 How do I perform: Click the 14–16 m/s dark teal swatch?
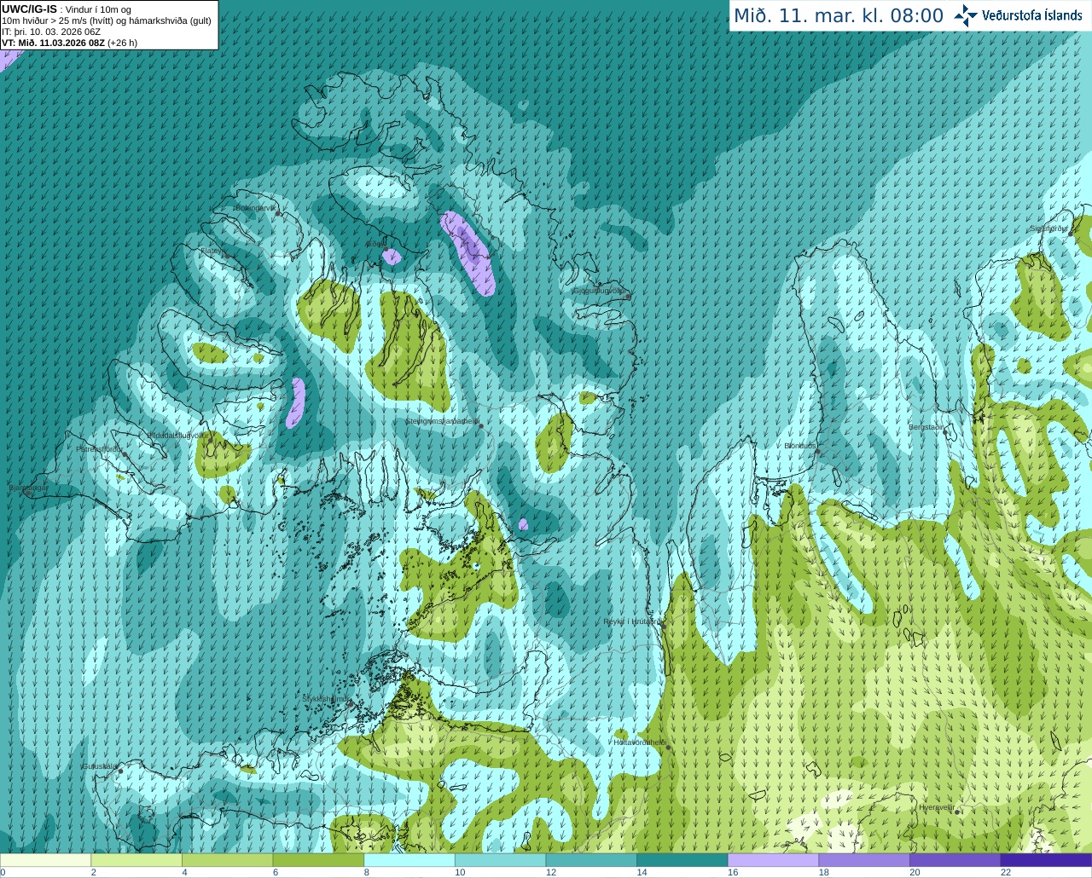pyautogui.click(x=682, y=860)
